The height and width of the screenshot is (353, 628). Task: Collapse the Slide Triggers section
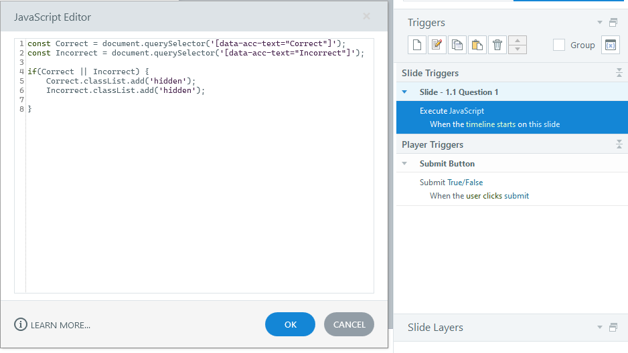tap(619, 73)
